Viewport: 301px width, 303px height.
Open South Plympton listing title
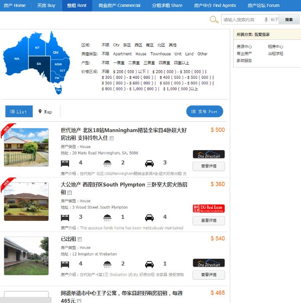coord(124,188)
